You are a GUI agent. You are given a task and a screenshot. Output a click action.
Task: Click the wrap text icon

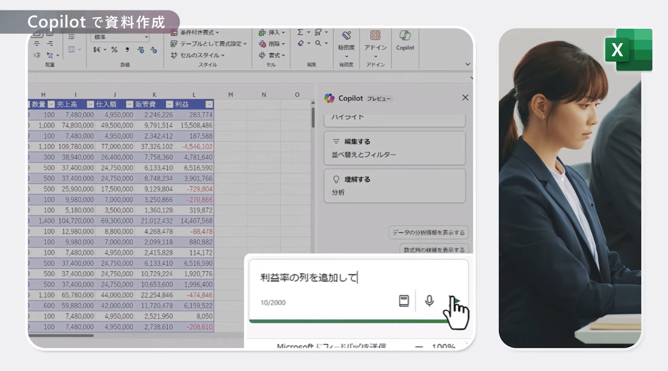click(71, 37)
